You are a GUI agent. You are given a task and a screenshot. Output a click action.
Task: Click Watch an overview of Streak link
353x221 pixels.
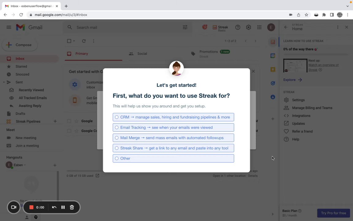[323, 68]
